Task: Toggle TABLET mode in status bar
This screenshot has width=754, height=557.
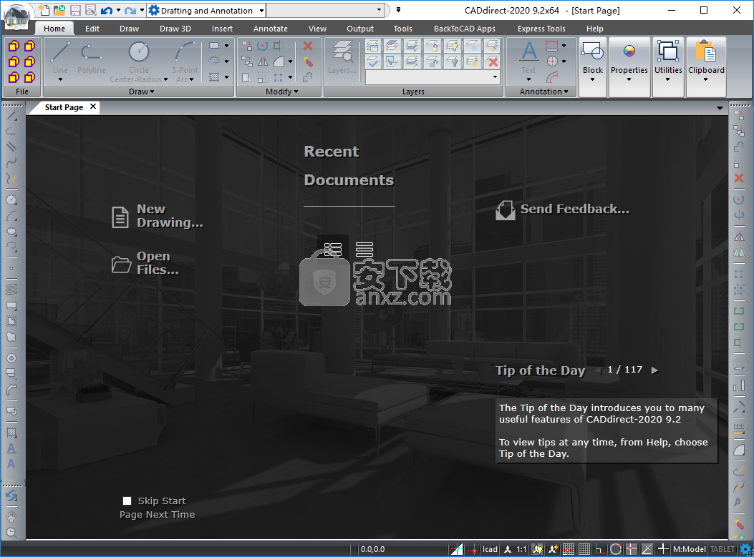Action: click(722, 549)
